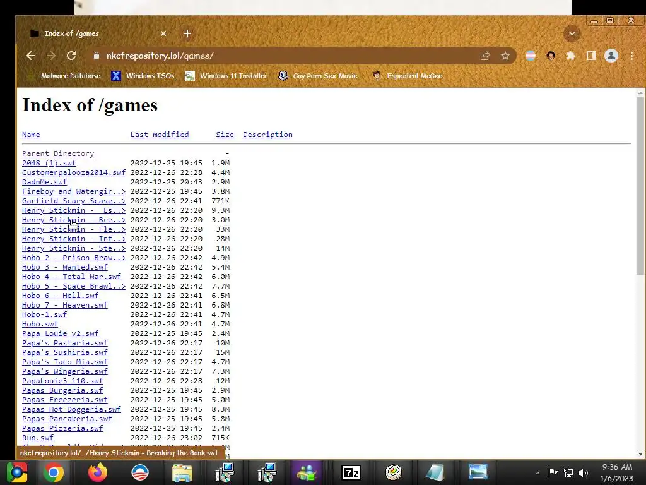Open the Windows 11 Installer bookmark

(226, 76)
